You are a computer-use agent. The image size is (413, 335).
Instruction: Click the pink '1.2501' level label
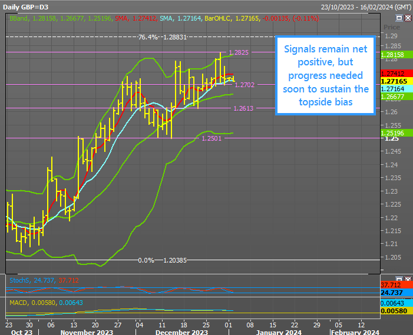[x=212, y=138]
